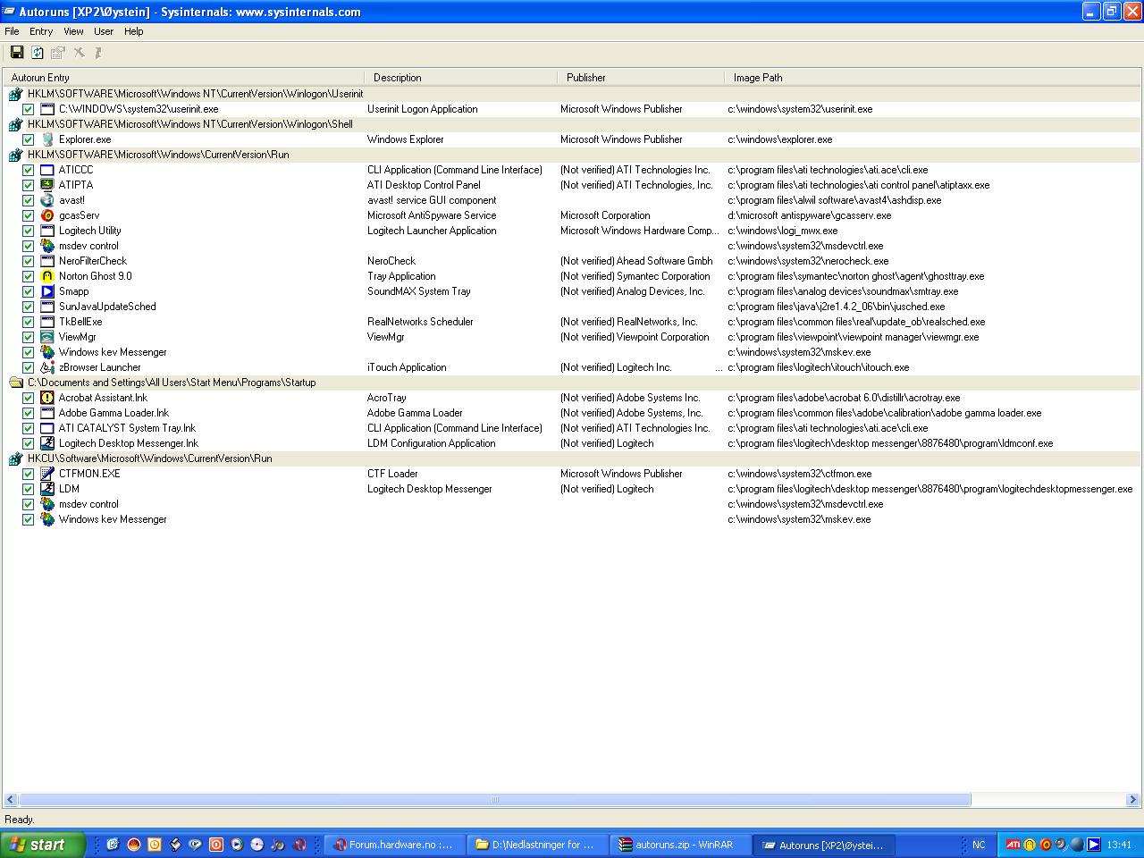
Task: Click the c:\windows\system32\nerocheck.exe path
Action: click(x=808, y=261)
